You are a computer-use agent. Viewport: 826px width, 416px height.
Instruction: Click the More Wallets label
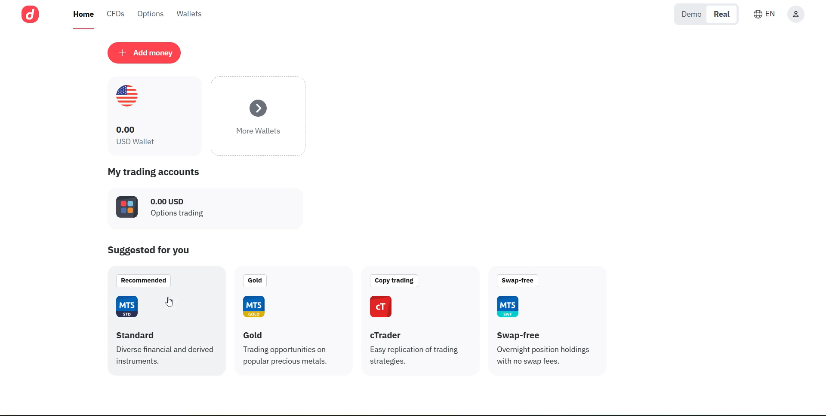click(x=258, y=131)
